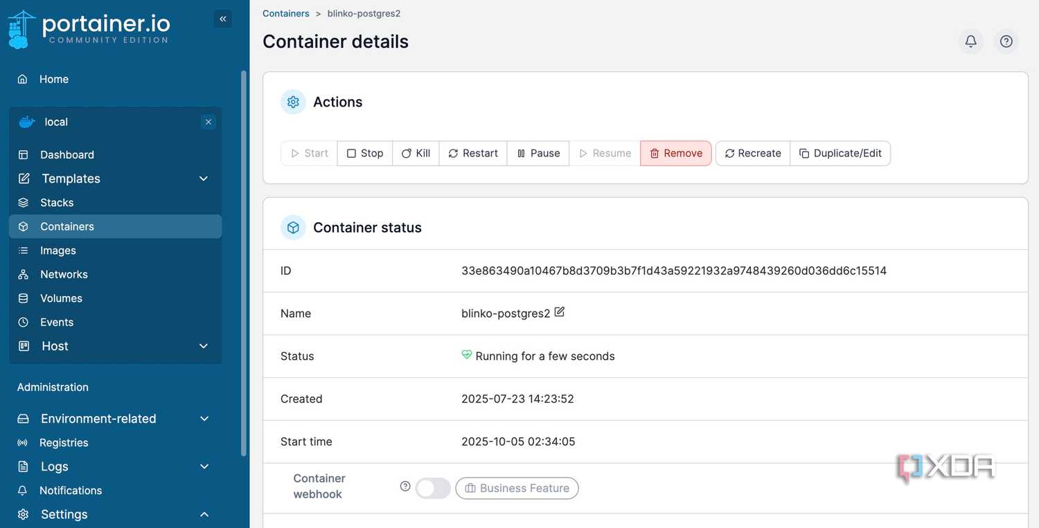Kill the container

click(416, 154)
